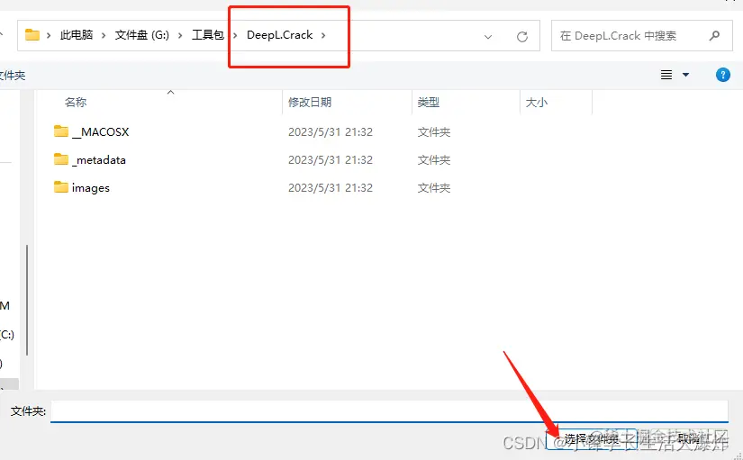Expand chevron after 文件盘 (G:) breadcrumb

coord(180,35)
